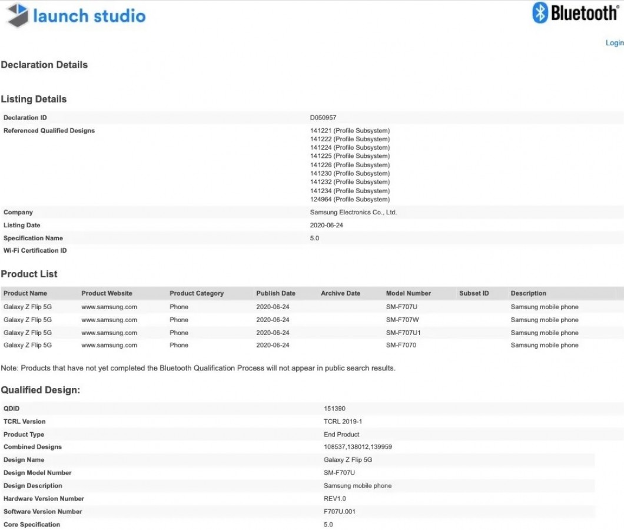Open www.samsung.com in SM-F707U row
The height and width of the screenshot is (530, 624).
pyautogui.click(x=109, y=307)
